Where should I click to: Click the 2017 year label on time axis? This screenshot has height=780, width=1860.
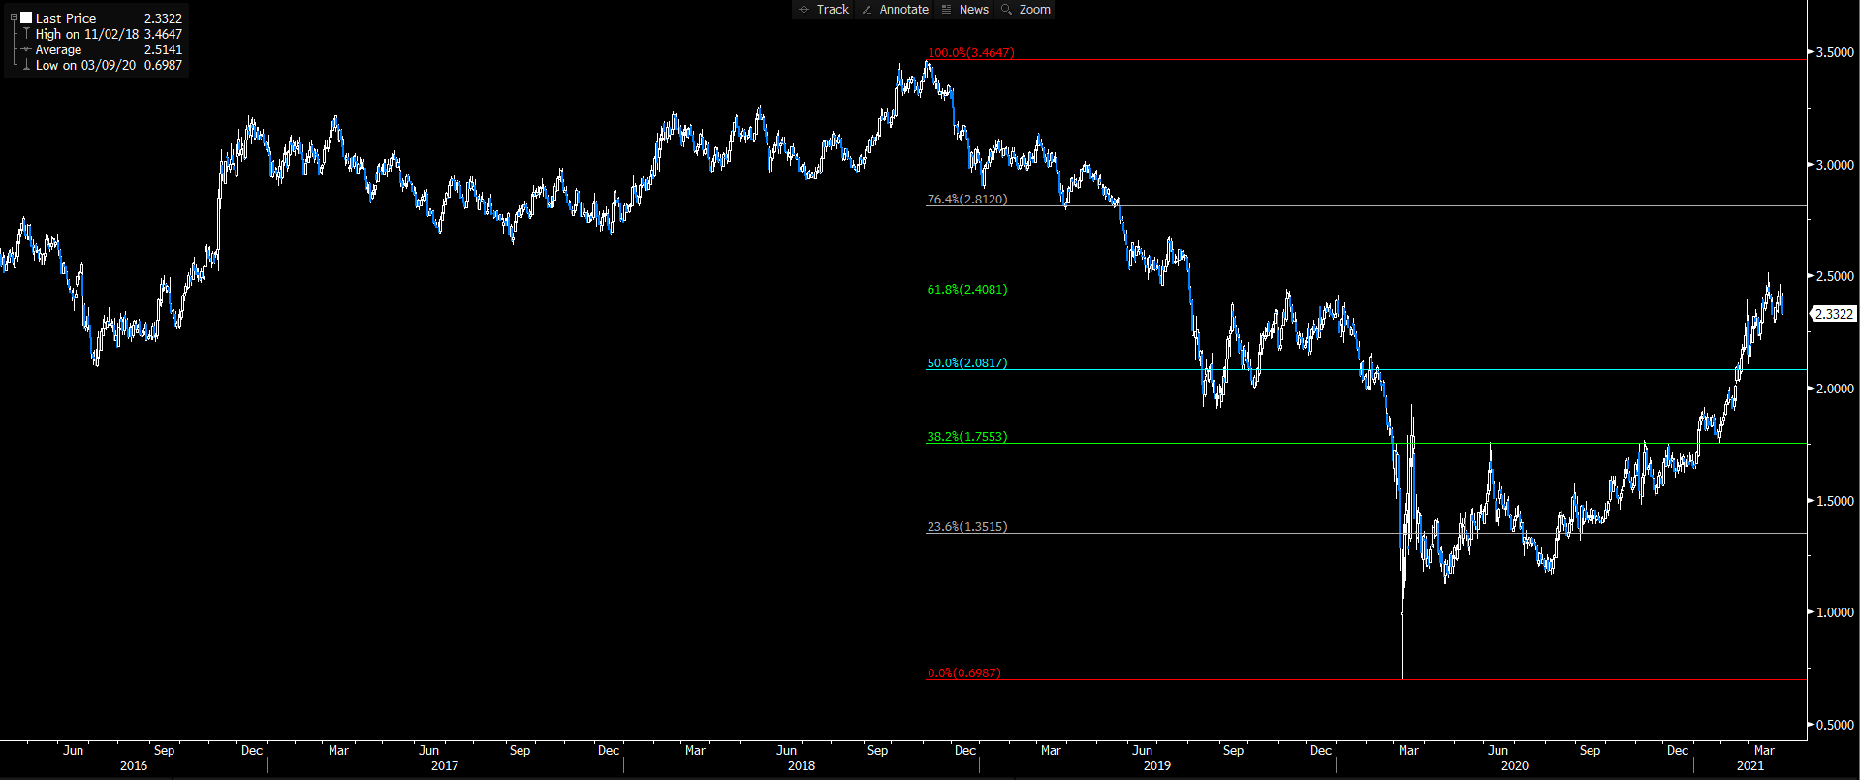(445, 766)
